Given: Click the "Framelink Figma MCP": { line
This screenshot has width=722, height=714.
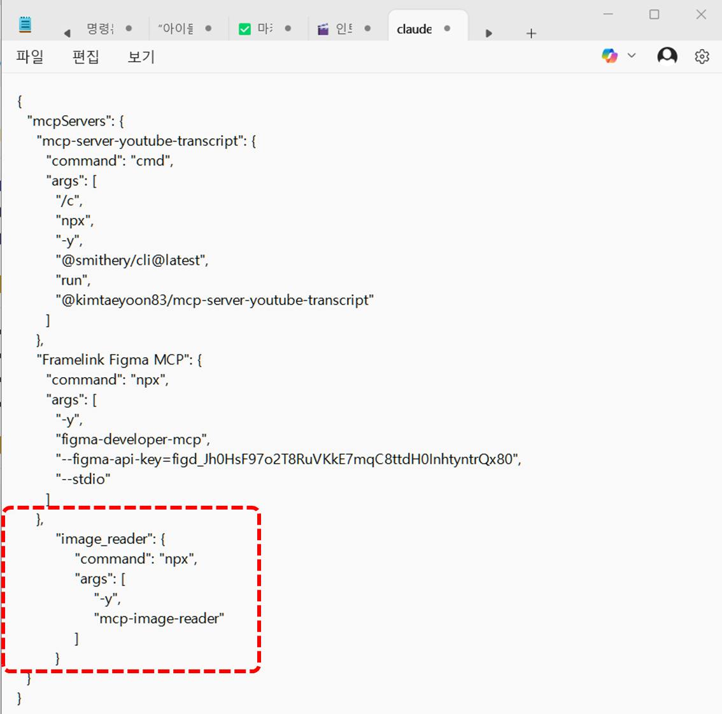Looking at the screenshot, I should 119,360.
